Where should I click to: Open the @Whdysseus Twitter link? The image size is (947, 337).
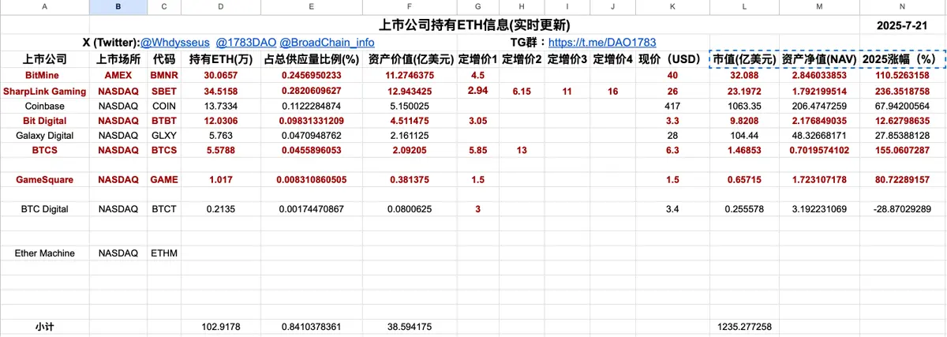click(x=174, y=42)
